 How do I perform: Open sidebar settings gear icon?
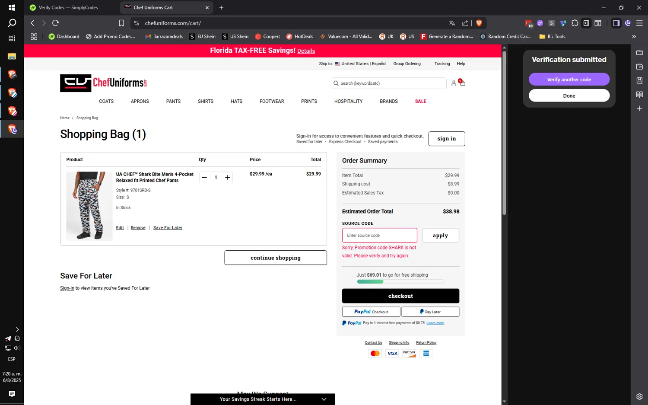coord(639,396)
